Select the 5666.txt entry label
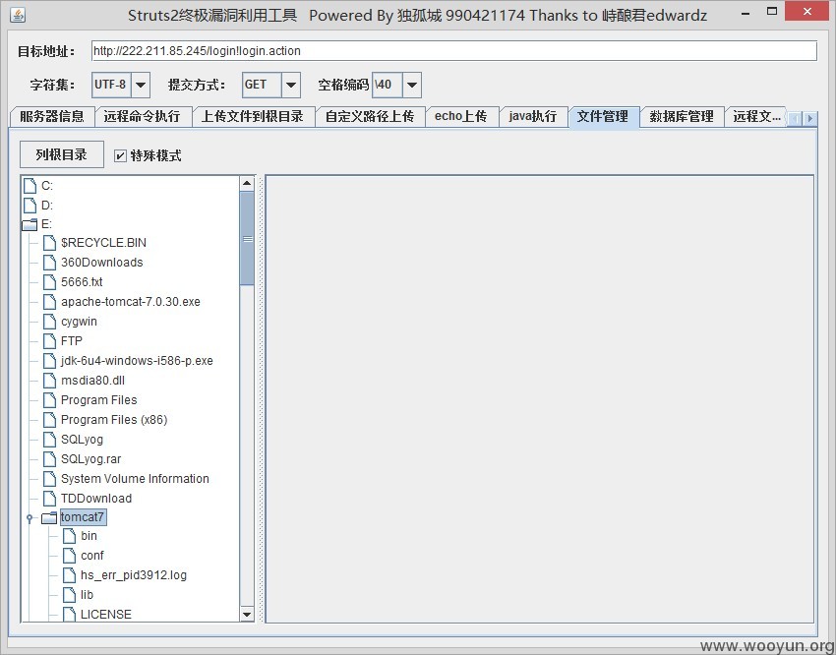The image size is (836, 655). pyautogui.click(x=82, y=282)
